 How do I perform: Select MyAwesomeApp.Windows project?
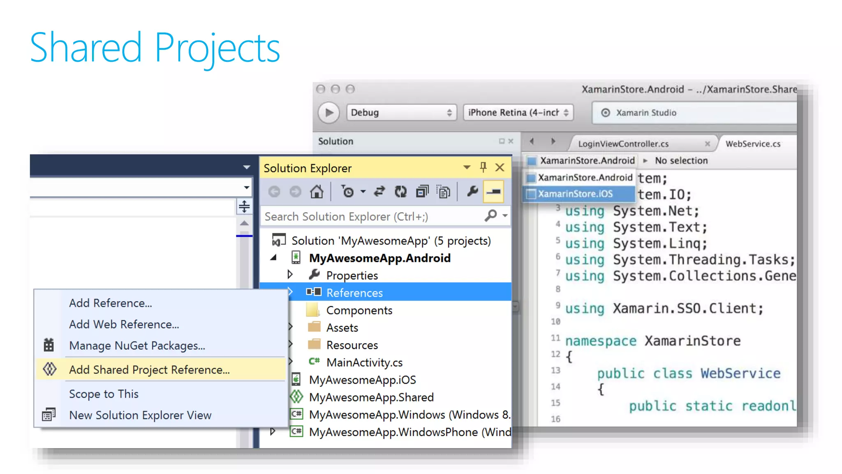409,414
